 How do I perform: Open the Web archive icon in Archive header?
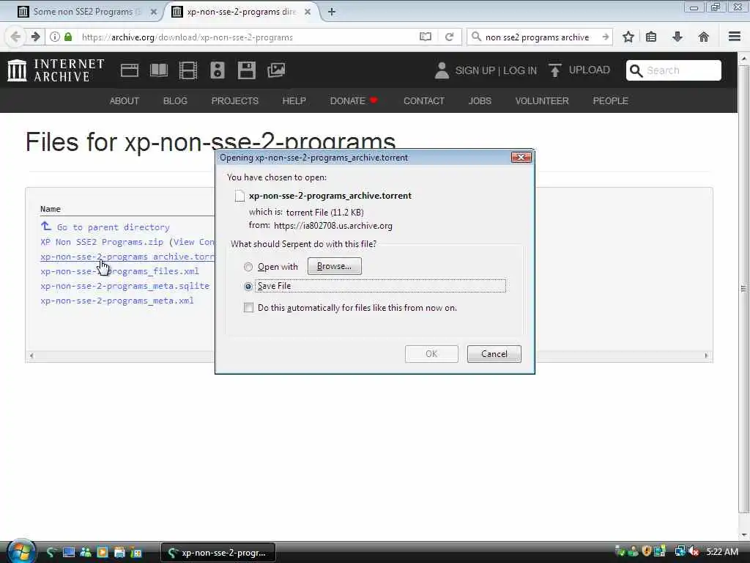(x=129, y=70)
